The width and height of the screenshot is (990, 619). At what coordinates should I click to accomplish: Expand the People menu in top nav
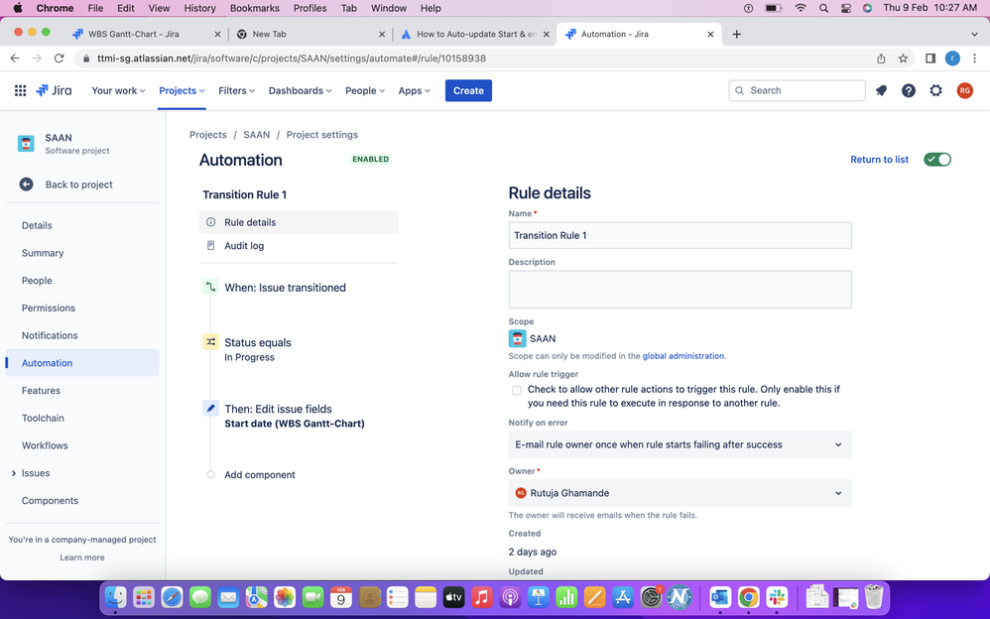(x=364, y=90)
